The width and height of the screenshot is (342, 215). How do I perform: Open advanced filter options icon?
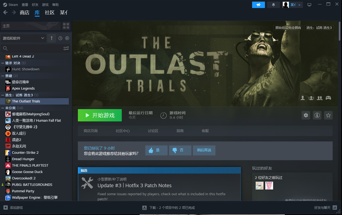[66, 48]
